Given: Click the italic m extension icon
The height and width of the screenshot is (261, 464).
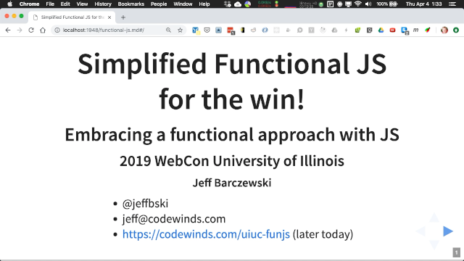Looking at the screenshot, I should (x=415, y=30).
